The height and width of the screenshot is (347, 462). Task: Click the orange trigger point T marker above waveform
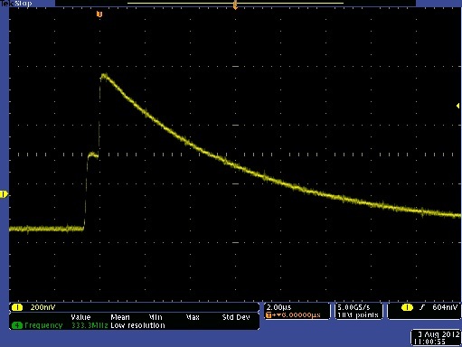point(99,14)
